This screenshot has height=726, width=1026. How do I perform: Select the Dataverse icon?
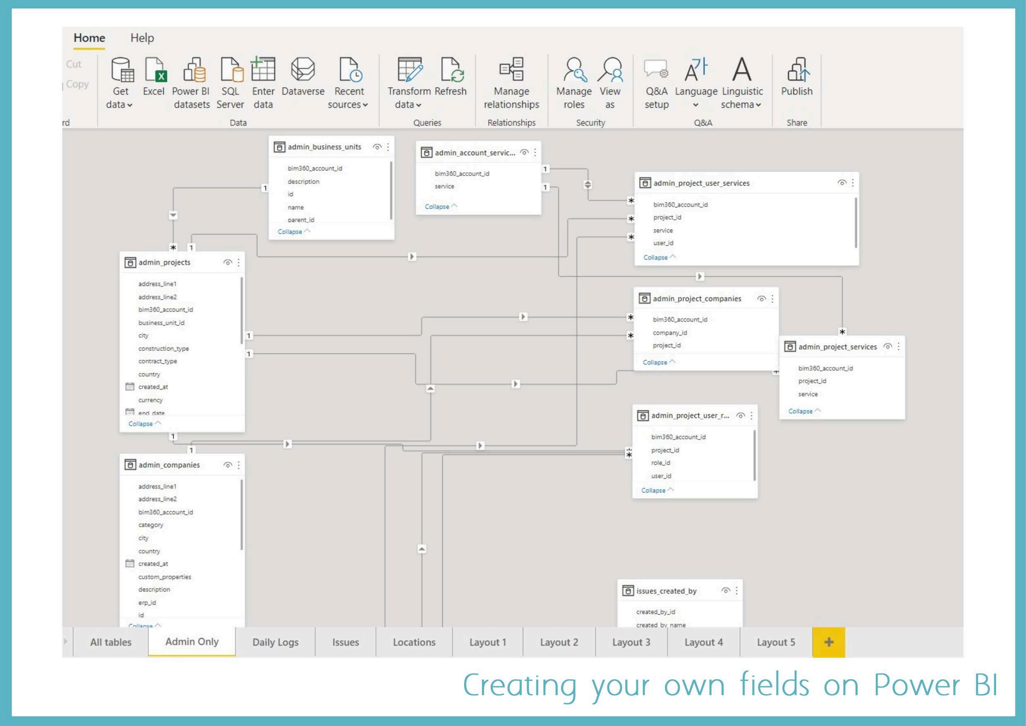pos(302,70)
